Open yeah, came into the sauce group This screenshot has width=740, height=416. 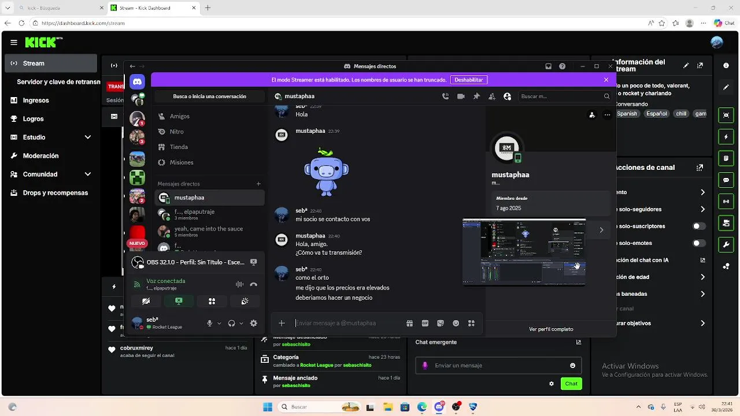[210, 231]
